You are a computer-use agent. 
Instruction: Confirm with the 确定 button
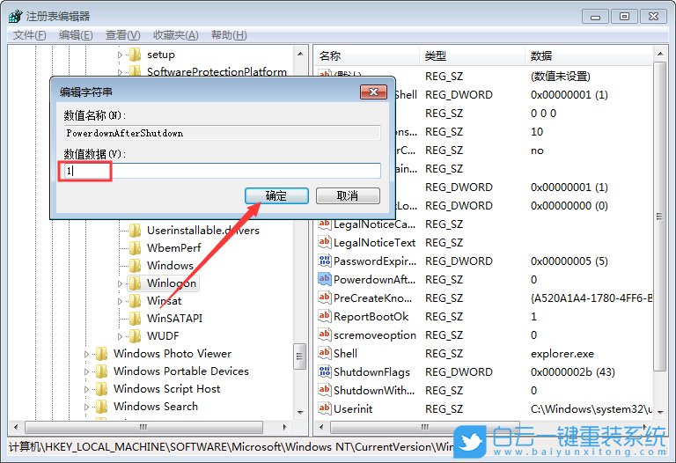(x=276, y=195)
